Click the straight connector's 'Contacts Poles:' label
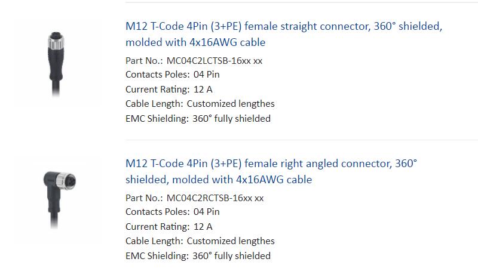Screen dimensions: 478x268 (x=158, y=74)
